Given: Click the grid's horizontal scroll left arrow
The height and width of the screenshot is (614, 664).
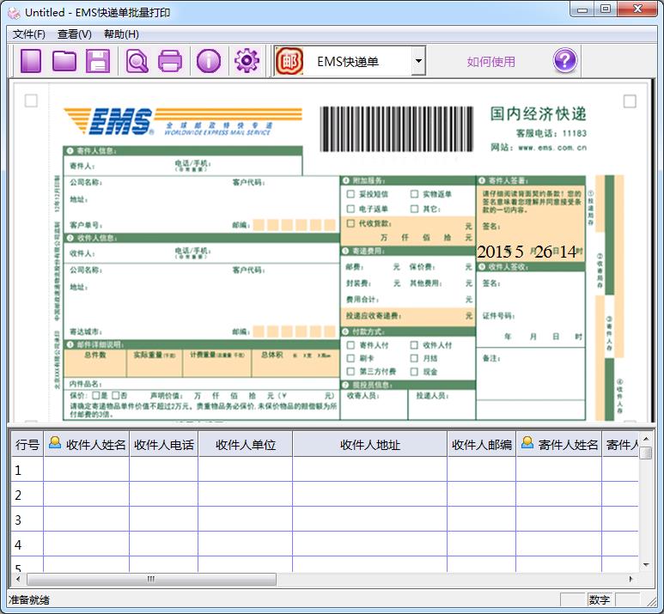Looking at the screenshot, I should click(18, 579).
